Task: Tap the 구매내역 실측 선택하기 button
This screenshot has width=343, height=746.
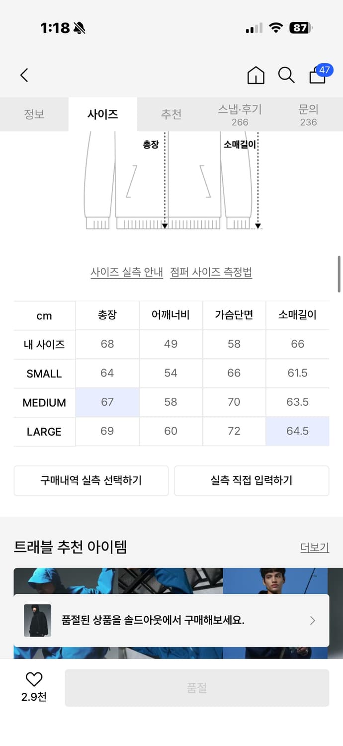Action: 91,480
